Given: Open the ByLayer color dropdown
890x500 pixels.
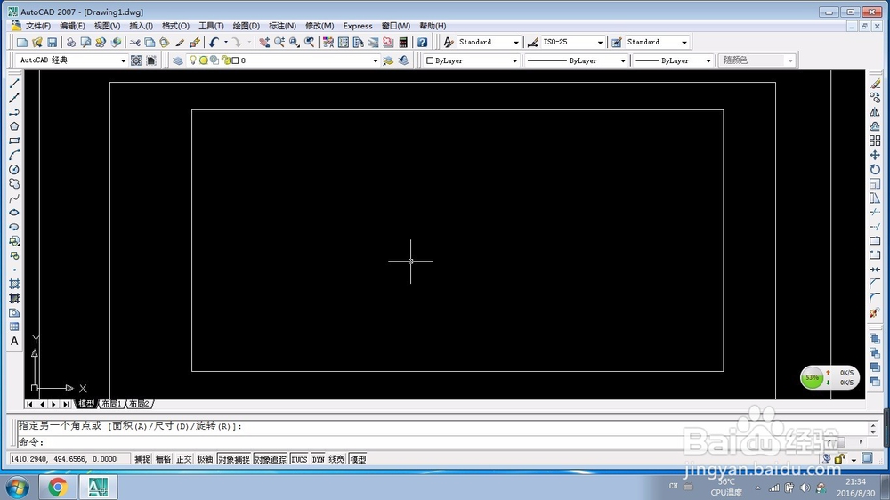Looking at the screenshot, I should tap(514, 60).
